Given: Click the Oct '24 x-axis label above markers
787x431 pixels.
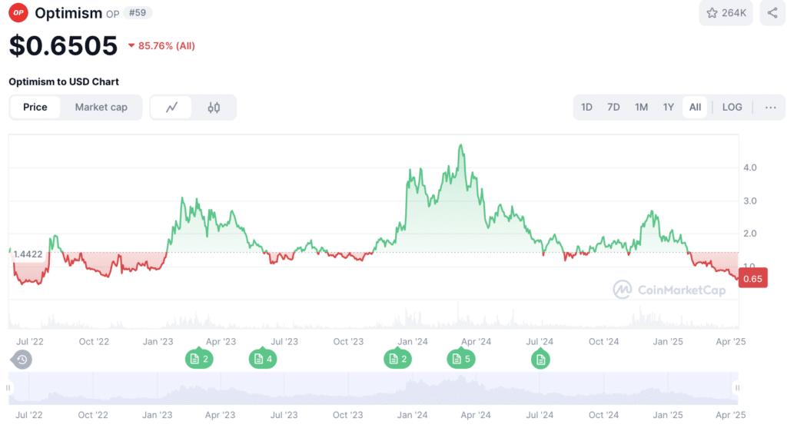Looking at the screenshot, I should click(x=604, y=342).
